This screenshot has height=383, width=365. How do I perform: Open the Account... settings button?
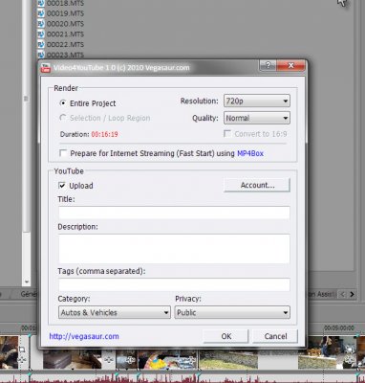[x=257, y=185]
